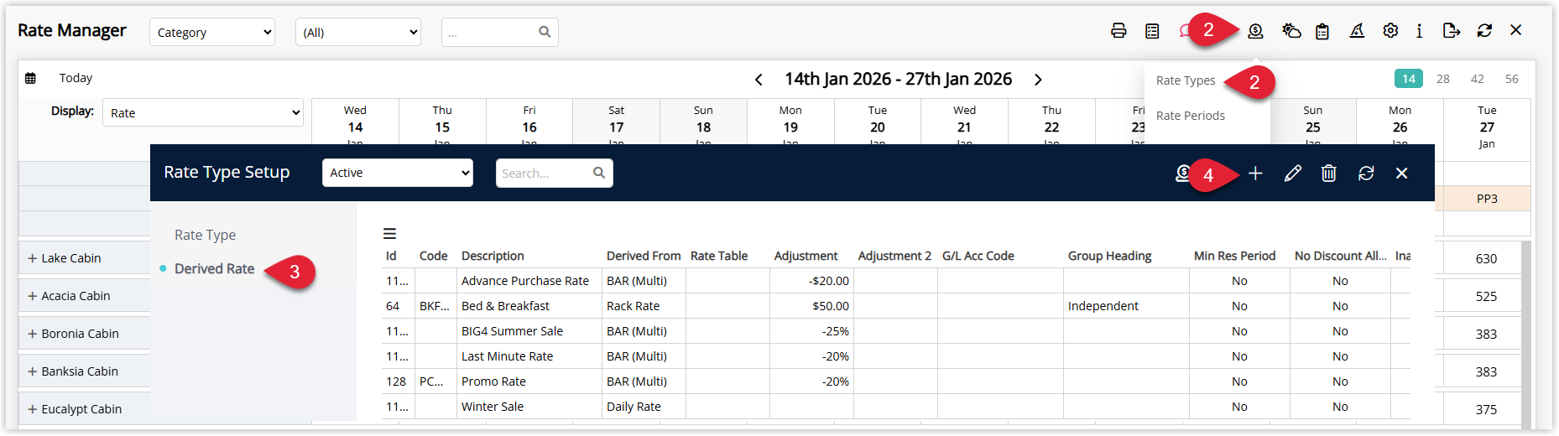1559x436 pixels.
Task: Open the settings gear icon
Action: pos(1390,31)
